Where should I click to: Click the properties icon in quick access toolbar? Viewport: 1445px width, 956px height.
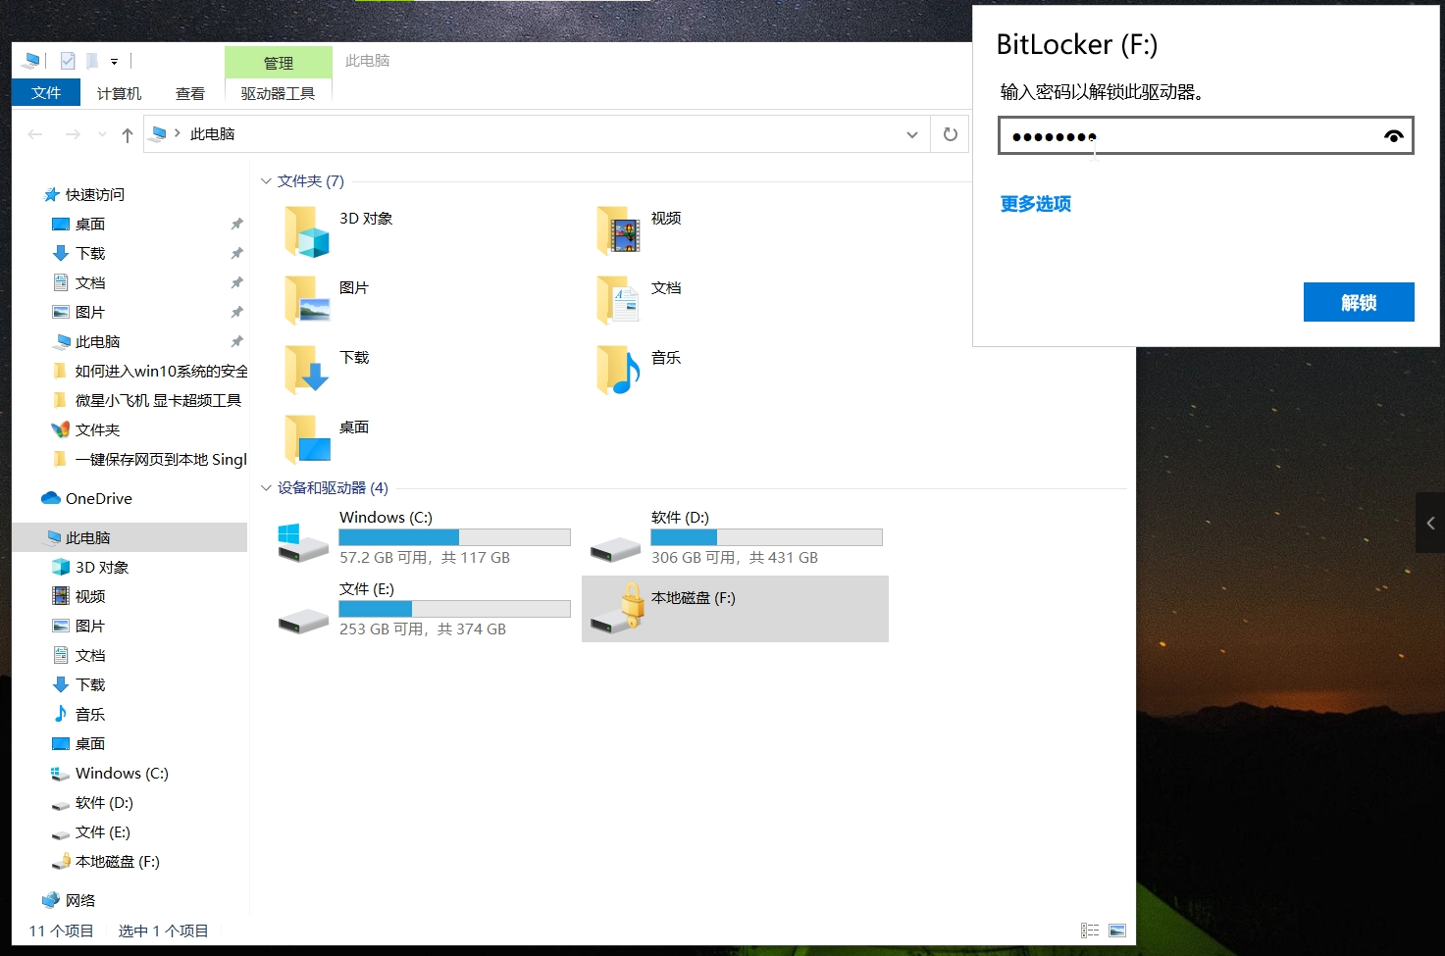tap(68, 61)
